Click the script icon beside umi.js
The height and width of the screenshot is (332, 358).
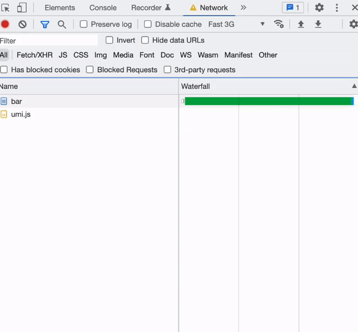tap(4, 114)
